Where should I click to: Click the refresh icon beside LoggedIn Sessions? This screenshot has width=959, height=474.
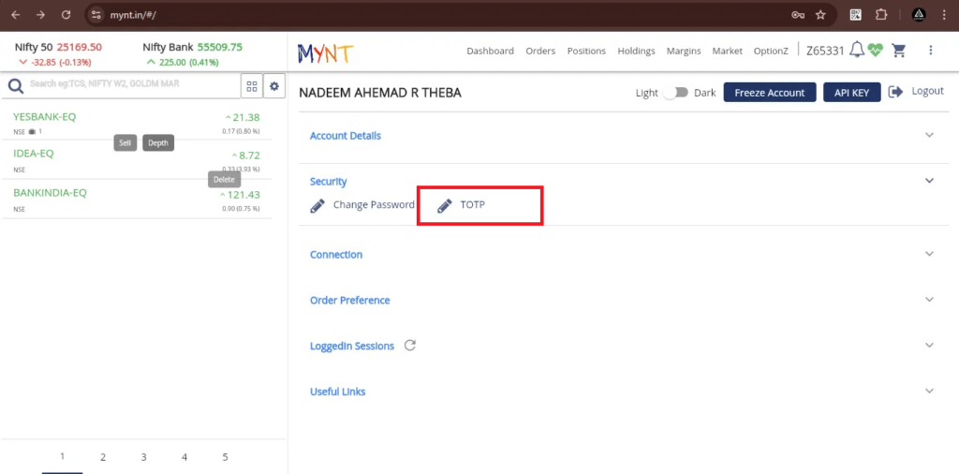[x=409, y=346]
